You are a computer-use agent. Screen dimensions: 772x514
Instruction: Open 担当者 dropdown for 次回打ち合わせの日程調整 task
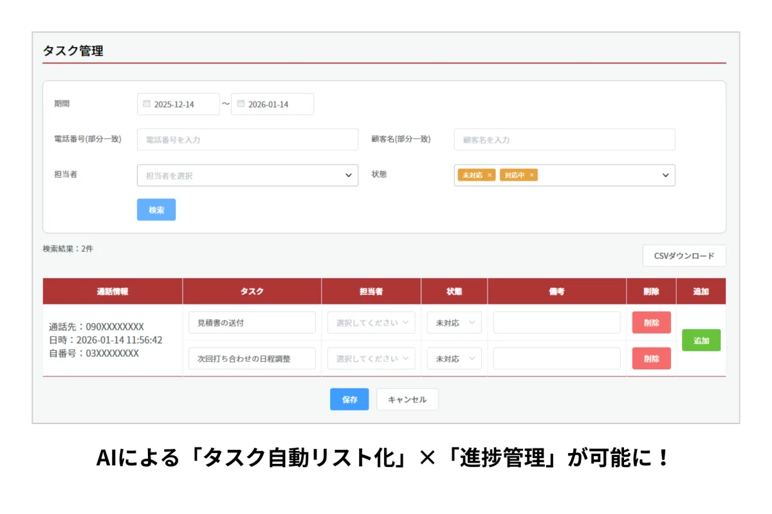(371, 359)
